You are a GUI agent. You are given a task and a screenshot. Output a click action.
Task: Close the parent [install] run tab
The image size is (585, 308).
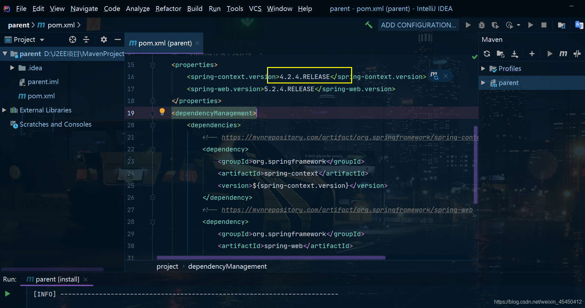click(x=85, y=279)
